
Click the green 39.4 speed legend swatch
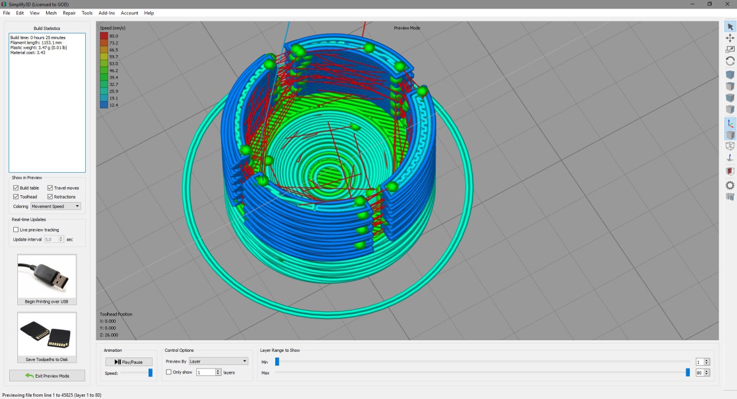click(104, 77)
